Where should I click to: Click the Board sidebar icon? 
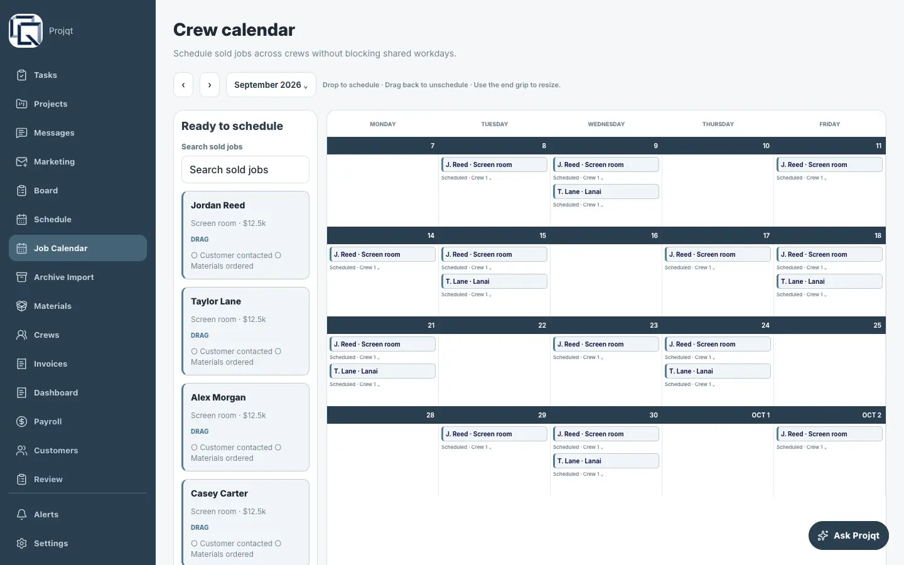pos(22,191)
